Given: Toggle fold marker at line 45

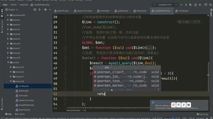Looking at the screenshot, I should [65, 58].
